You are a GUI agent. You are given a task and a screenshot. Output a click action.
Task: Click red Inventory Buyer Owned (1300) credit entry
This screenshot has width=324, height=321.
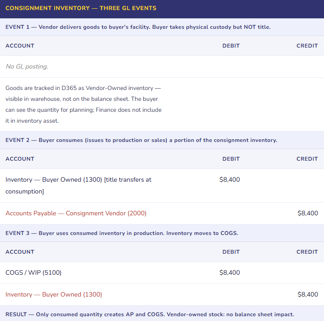[54, 294]
